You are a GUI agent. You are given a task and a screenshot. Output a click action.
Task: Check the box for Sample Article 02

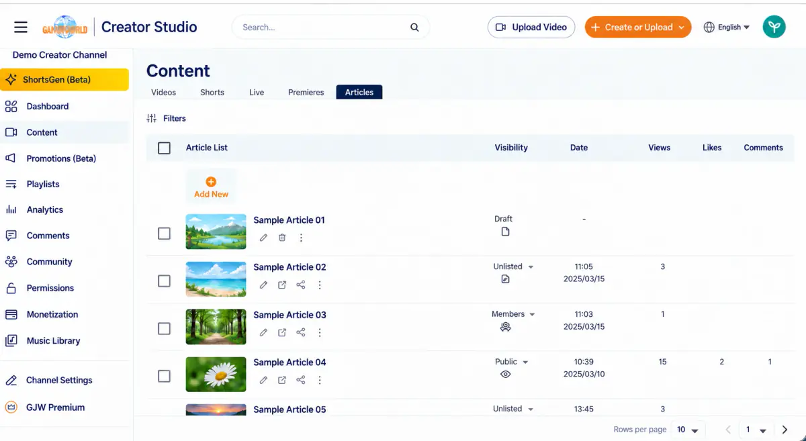(x=164, y=281)
